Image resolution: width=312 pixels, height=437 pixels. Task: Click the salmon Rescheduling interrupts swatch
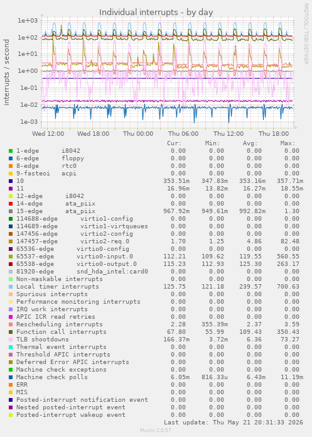pos(11,324)
